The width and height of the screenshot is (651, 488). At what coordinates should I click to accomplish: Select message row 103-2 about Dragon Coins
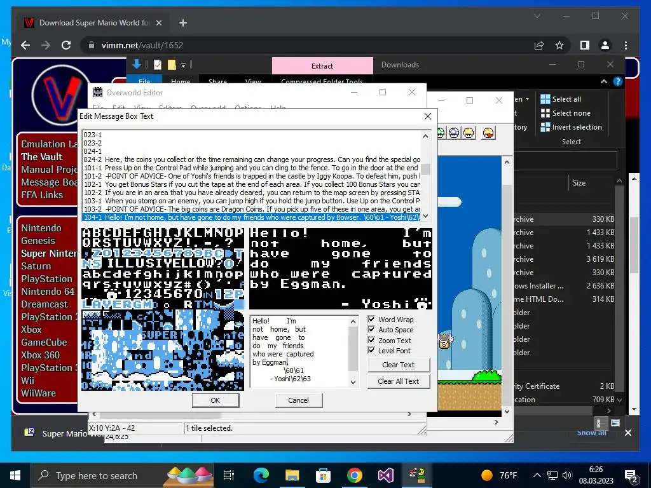tap(252, 209)
